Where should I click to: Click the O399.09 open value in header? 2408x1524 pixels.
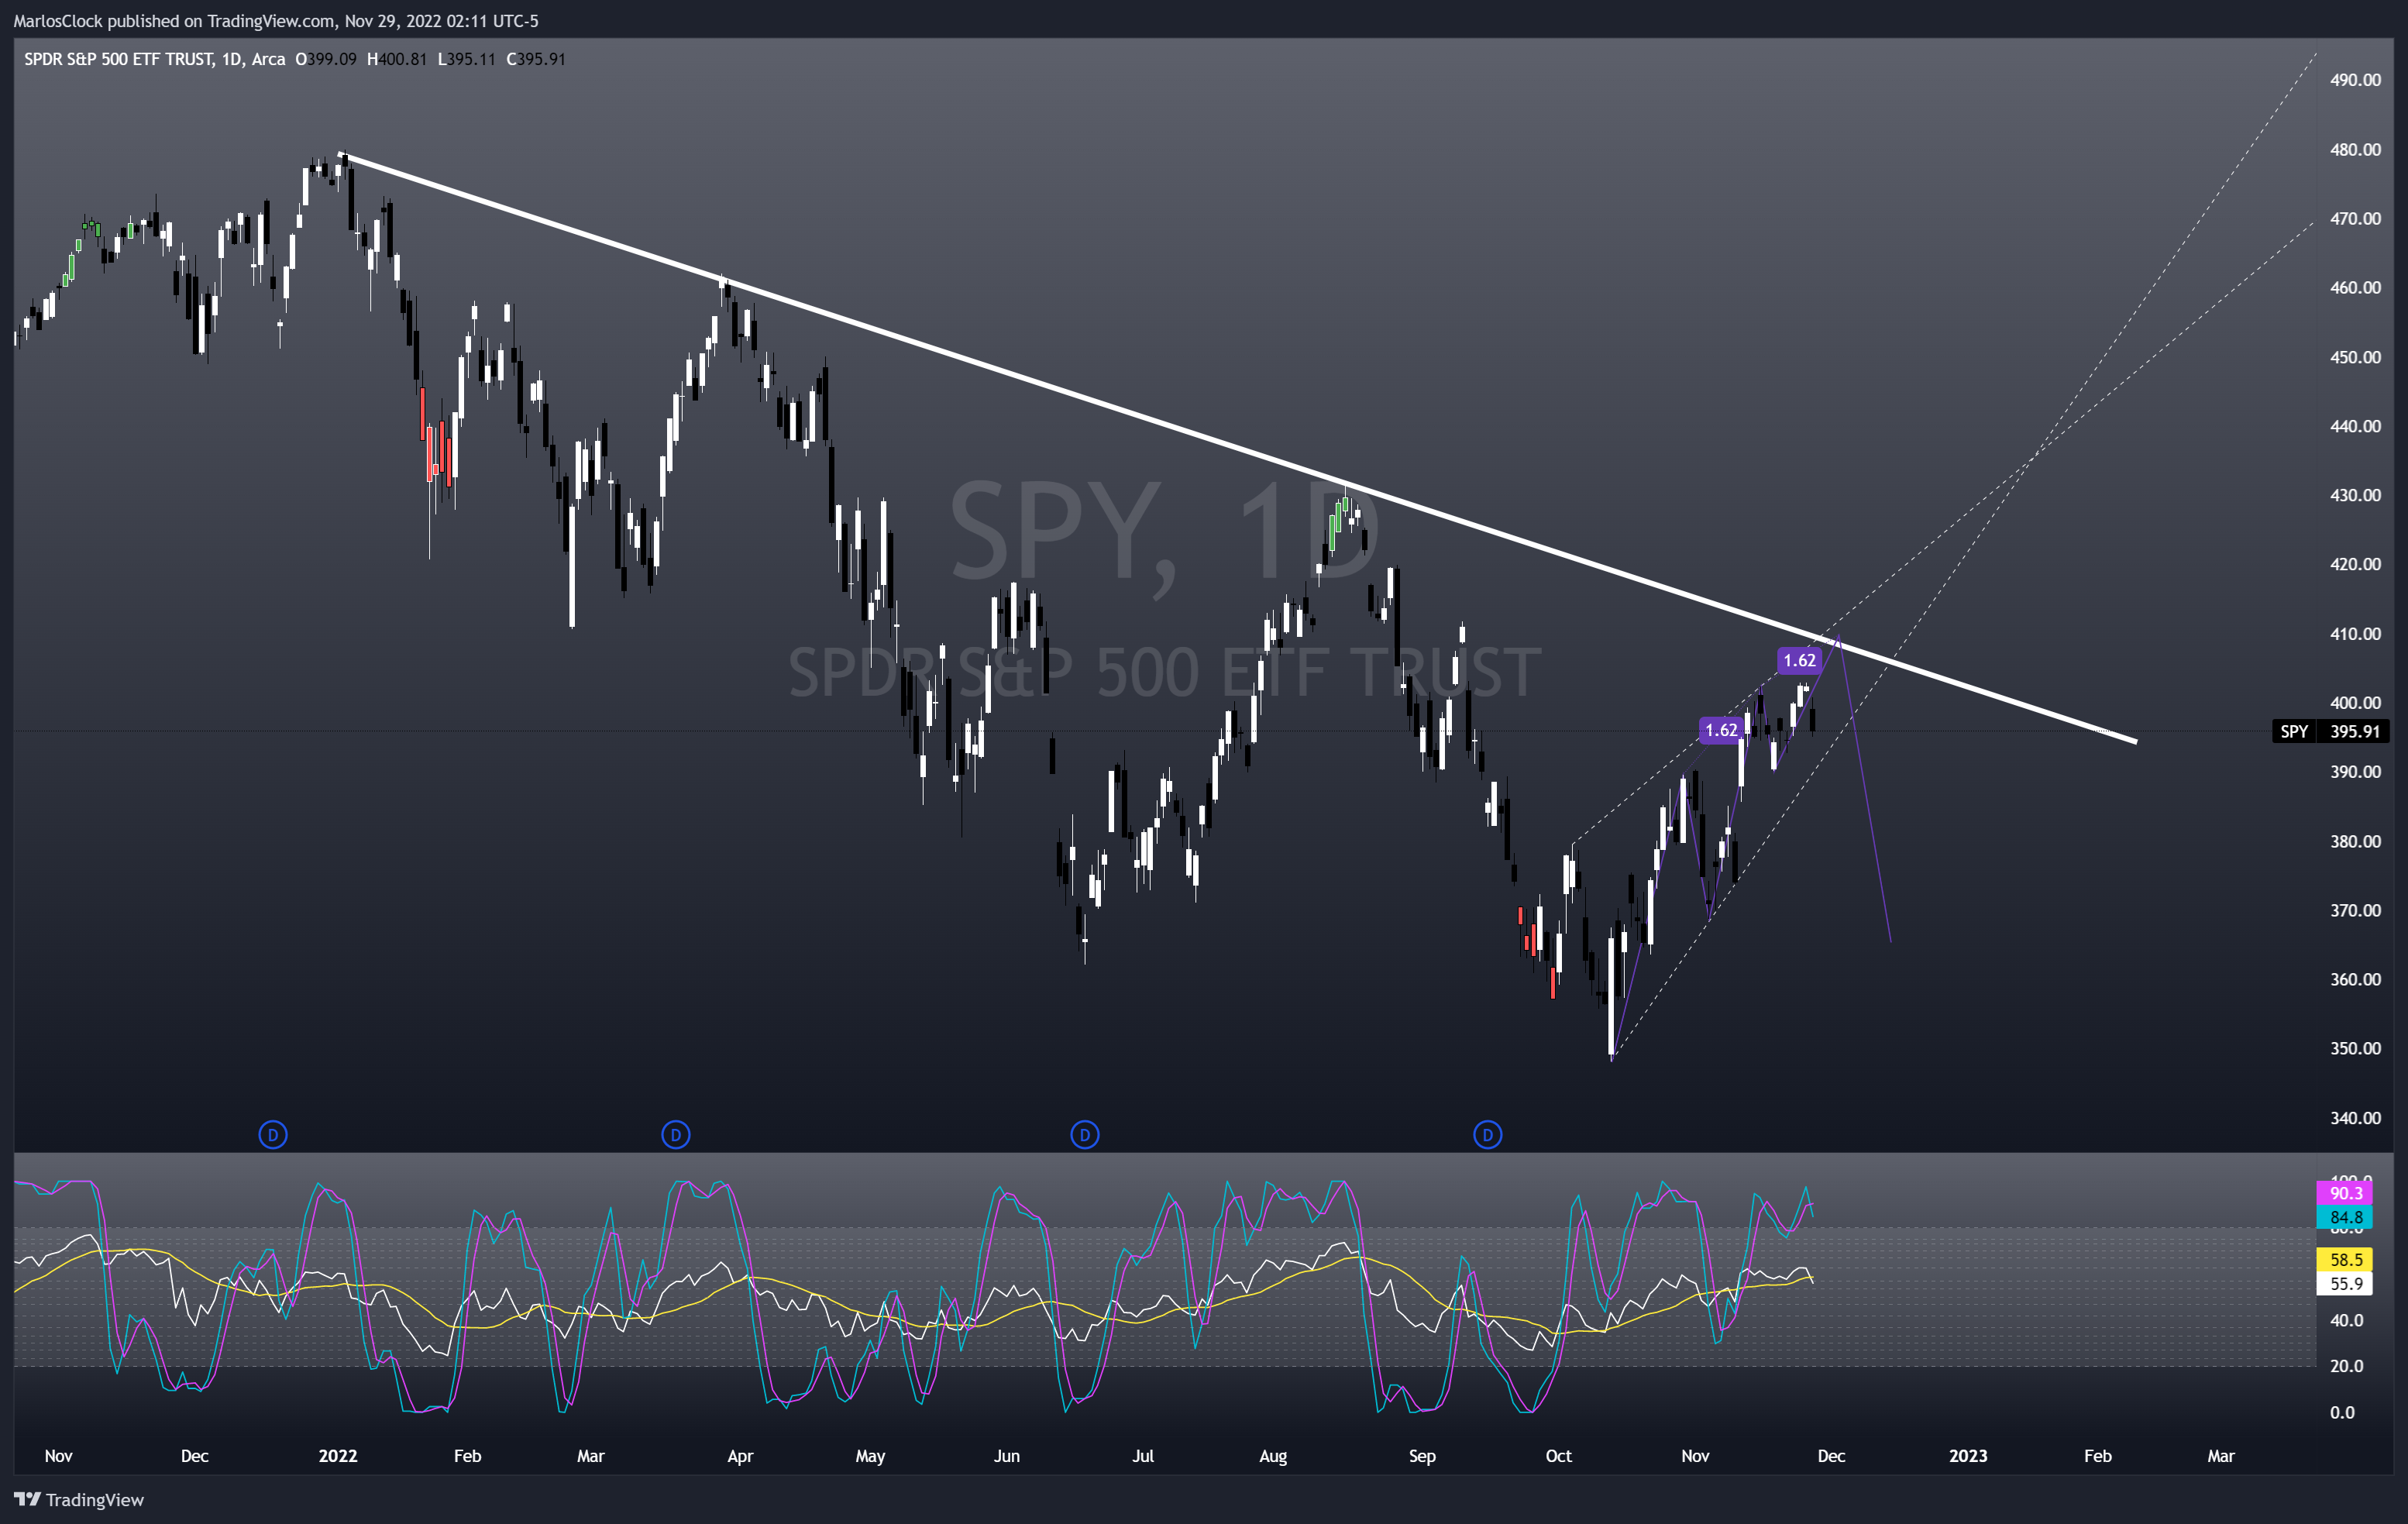coord(326,59)
